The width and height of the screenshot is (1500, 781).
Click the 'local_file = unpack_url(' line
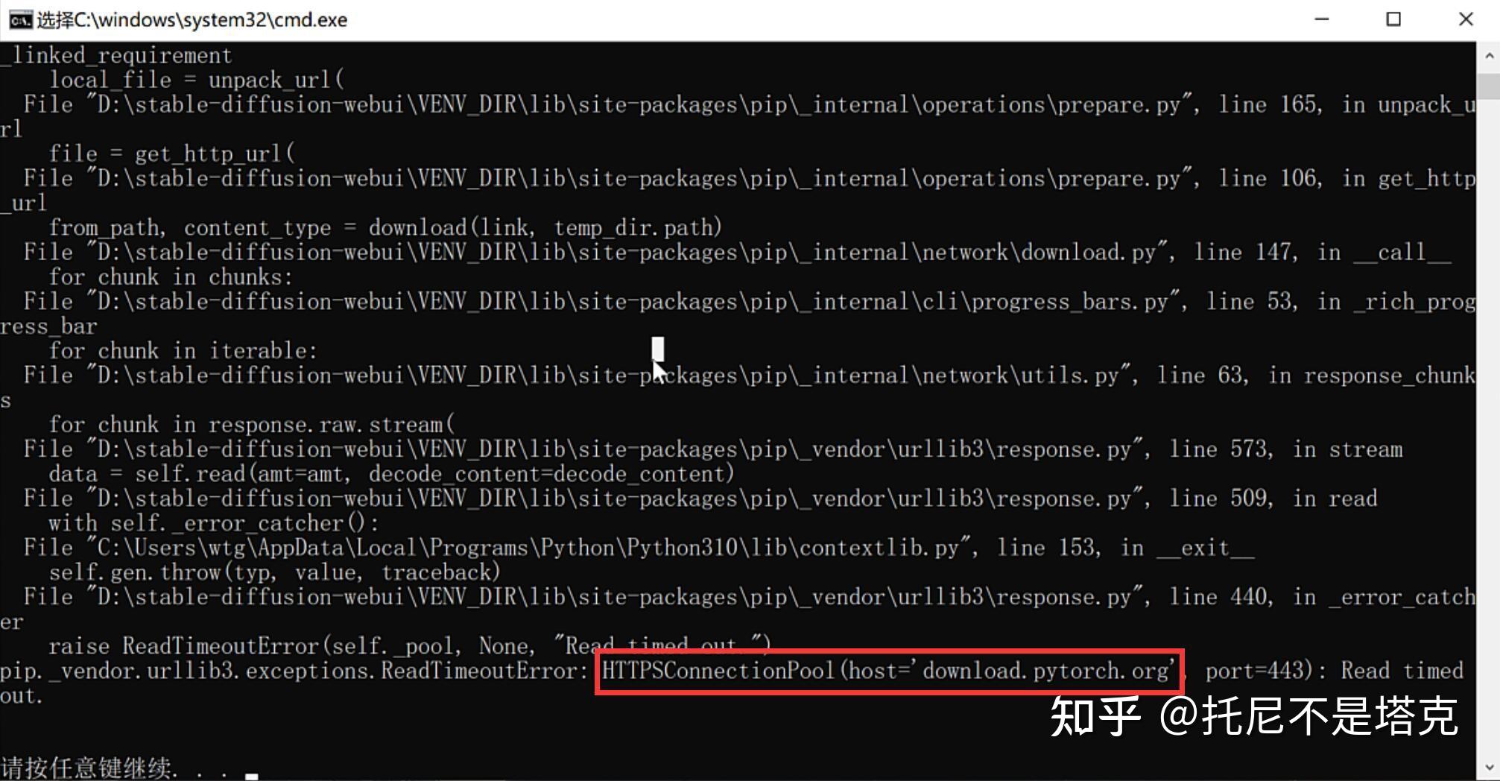(196, 80)
